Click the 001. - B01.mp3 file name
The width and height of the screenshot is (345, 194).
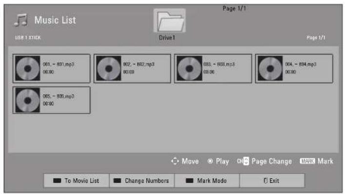[59, 64]
